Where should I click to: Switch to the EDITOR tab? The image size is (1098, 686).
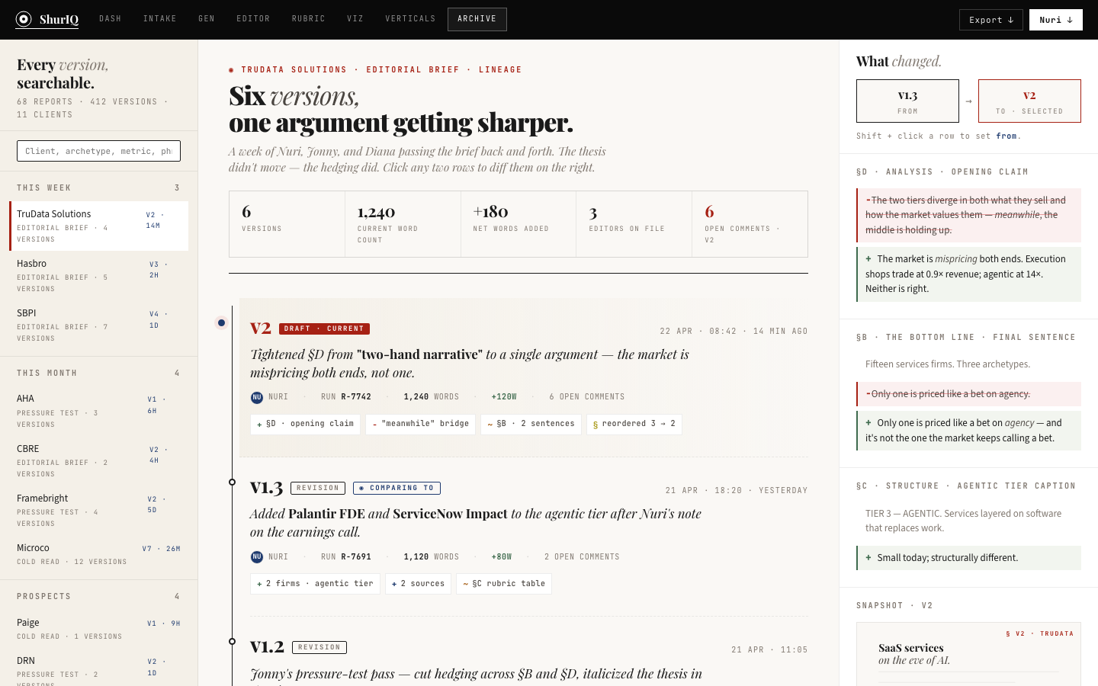pos(253,18)
